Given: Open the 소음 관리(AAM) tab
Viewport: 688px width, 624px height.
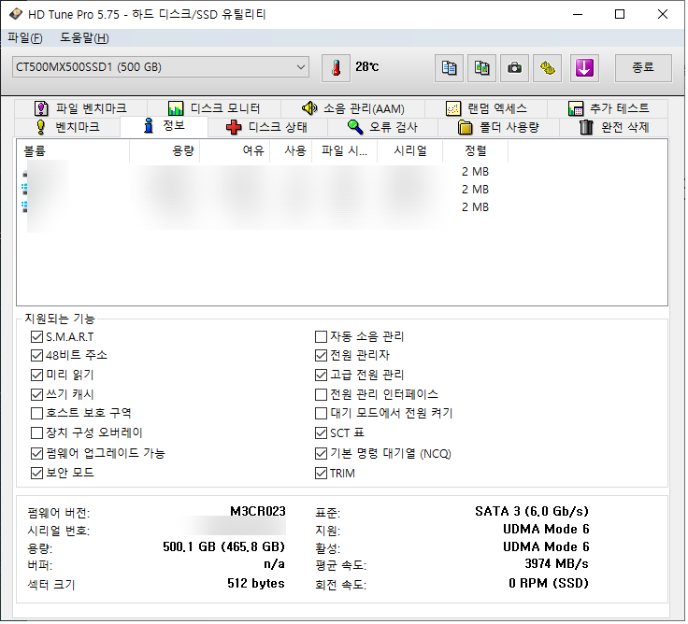Looking at the screenshot, I should pyautogui.click(x=353, y=108).
